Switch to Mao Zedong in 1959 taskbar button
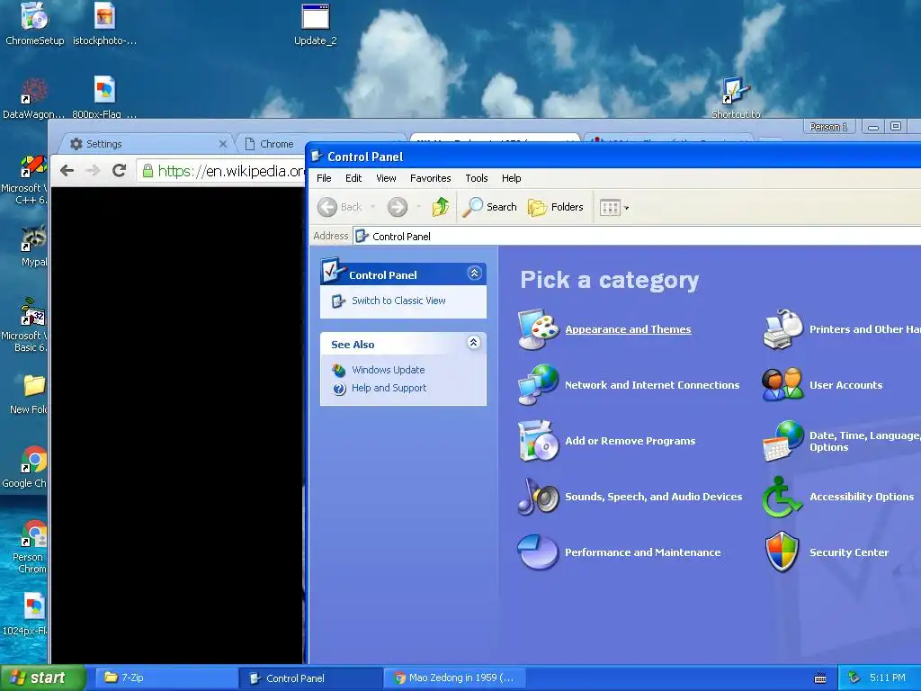The height and width of the screenshot is (691, 921). point(454,678)
